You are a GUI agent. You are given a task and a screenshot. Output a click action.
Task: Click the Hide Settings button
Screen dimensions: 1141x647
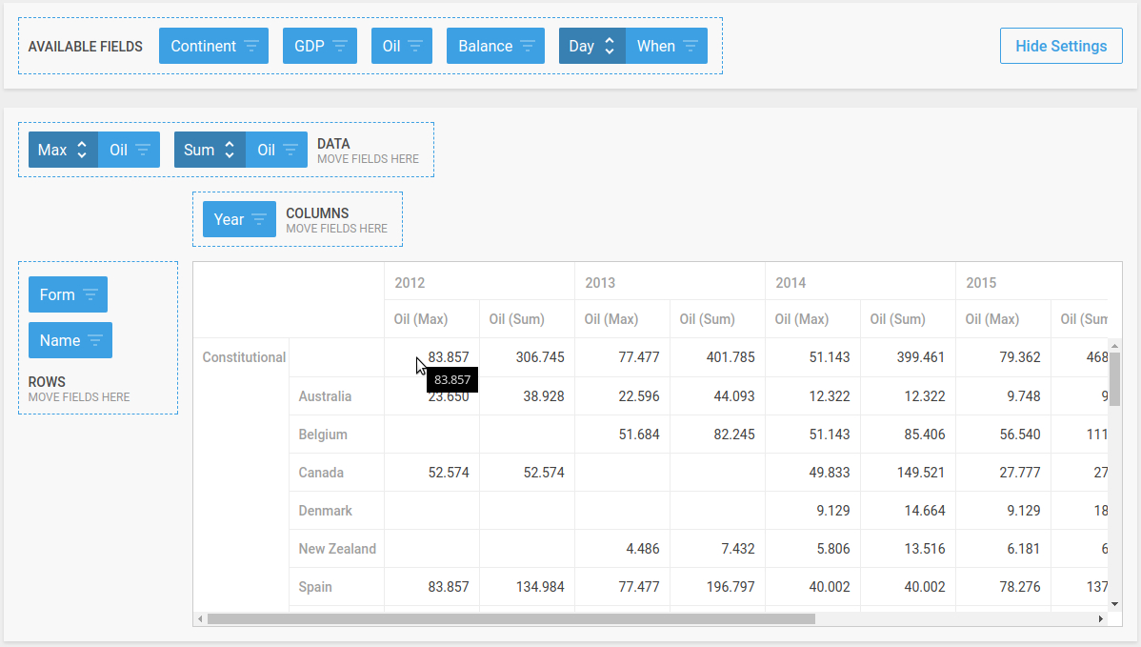click(1061, 46)
